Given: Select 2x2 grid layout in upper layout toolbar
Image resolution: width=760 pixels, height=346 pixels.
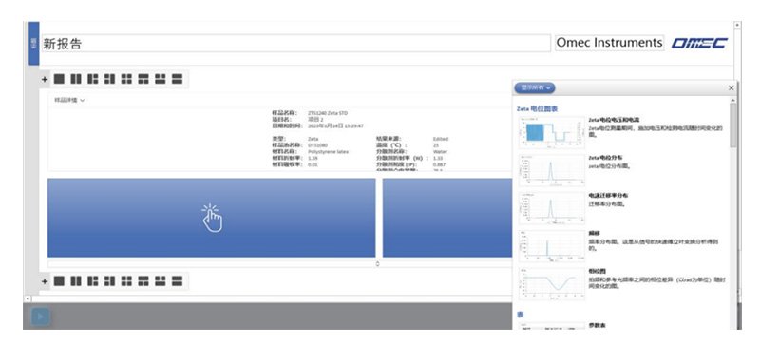Looking at the screenshot, I should 126,79.
